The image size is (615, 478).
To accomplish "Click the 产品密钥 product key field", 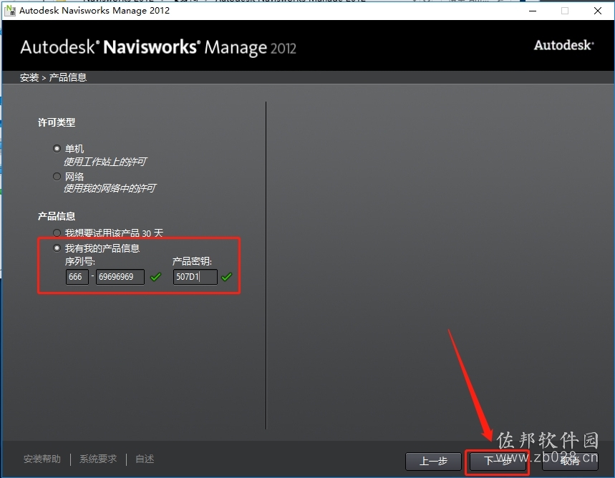I will [195, 277].
